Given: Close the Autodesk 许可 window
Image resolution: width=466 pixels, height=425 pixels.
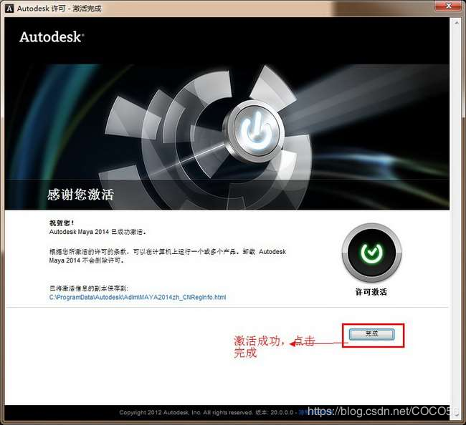Looking at the screenshot, I should (449, 6).
